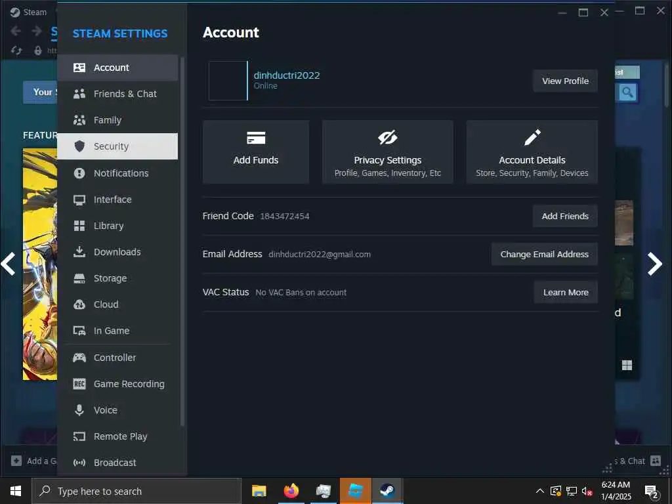The width and height of the screenshot is (672, 504).
Task: Click the View Profile button
Action: click(x=565, y=81)
